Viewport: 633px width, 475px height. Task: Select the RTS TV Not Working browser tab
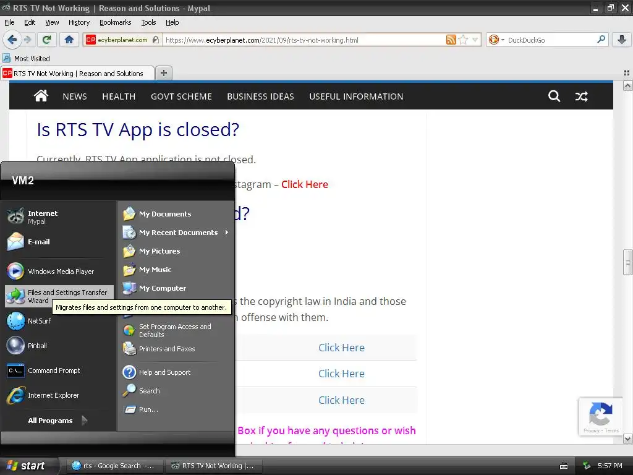coord(77,73)
